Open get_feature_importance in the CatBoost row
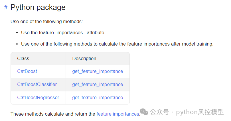The height and width of the screenshot is (121, 231). (98, 71)
